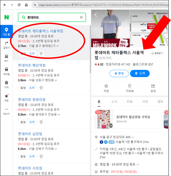Open the browser home page icon
171x176 pixels.
click(26, 5)
